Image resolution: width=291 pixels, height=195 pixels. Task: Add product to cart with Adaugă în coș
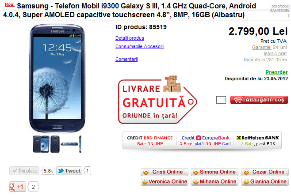tap(259, 100)
